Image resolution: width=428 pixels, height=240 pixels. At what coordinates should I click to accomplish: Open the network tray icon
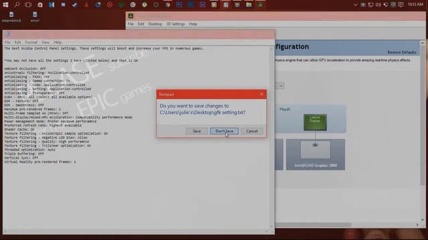coord(370,5)
